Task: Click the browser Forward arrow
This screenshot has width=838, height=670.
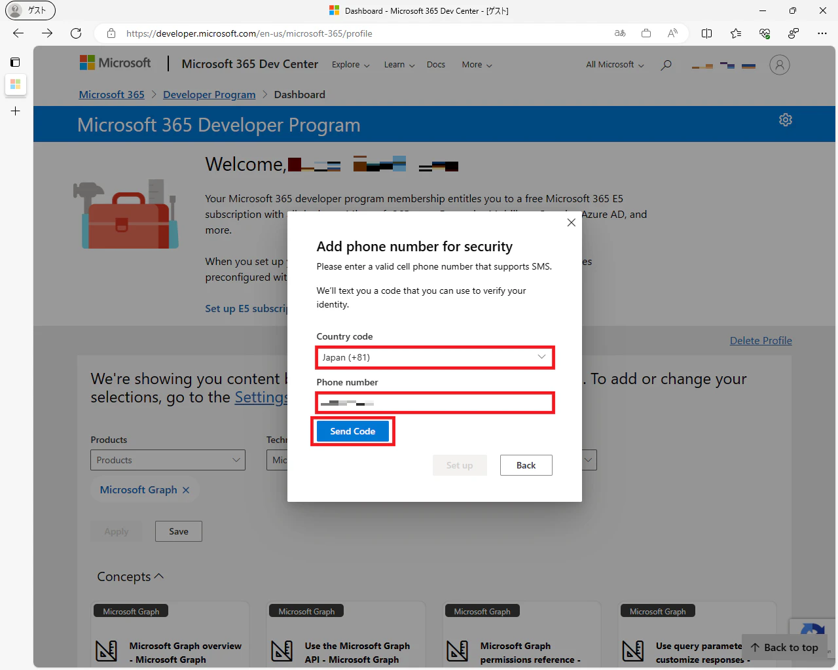Action: pyautogui.click(x=47, y=33)
